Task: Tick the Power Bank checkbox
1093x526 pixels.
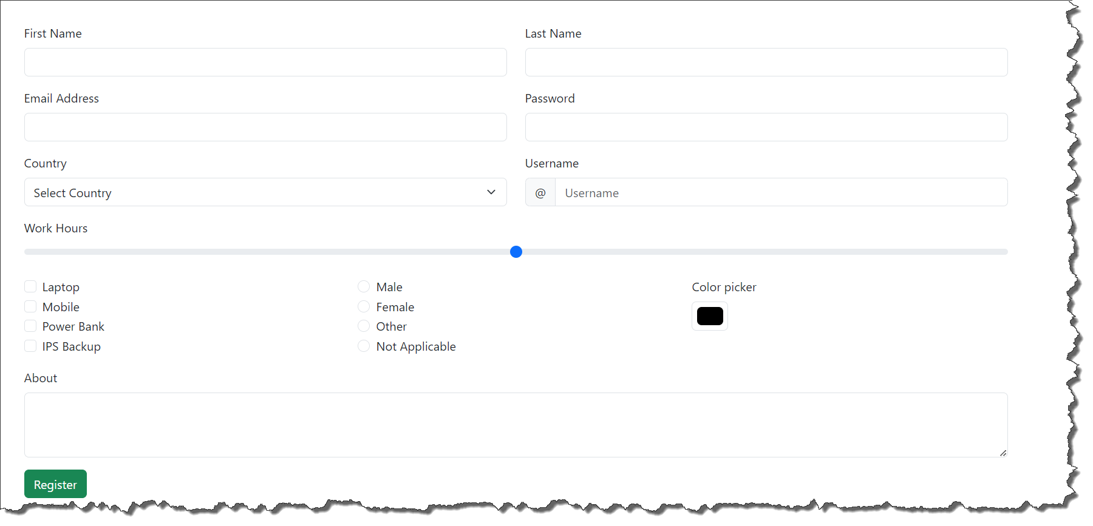Action: 30,326
